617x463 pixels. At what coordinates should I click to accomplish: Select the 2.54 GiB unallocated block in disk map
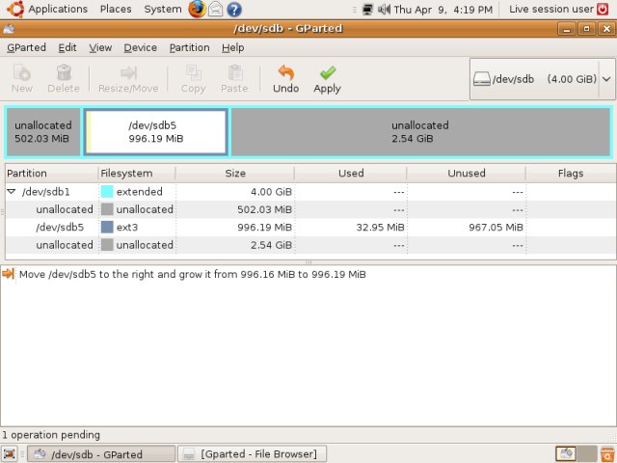420,132
